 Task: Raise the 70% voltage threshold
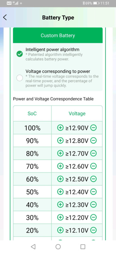tap(60, 166)
